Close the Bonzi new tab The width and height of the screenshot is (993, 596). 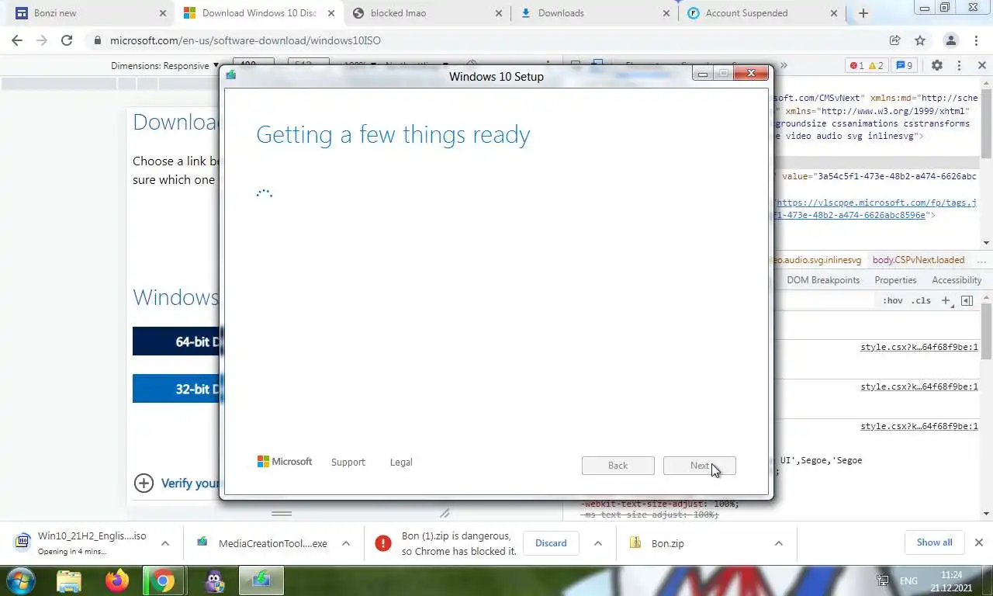(x=162, y=13)
